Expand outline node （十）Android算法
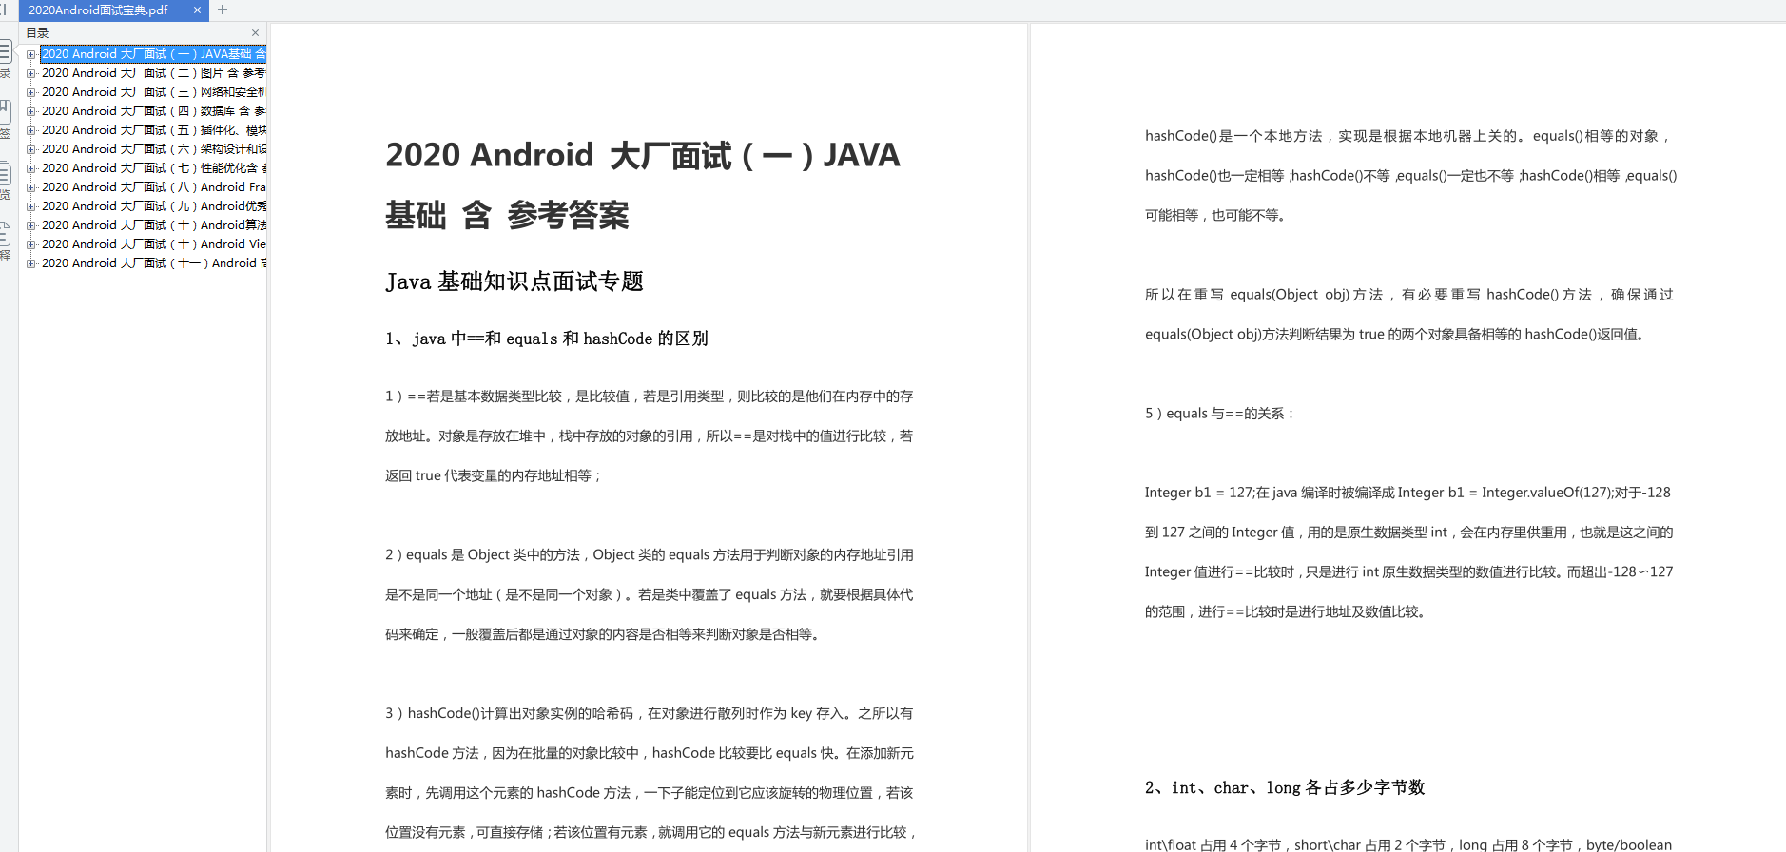This screenshot has width=1786, height=852. click(30, 225)
